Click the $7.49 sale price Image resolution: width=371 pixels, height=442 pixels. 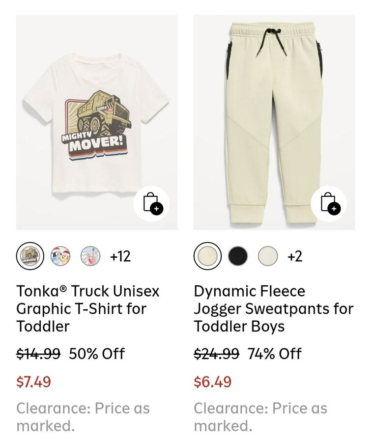34,382
